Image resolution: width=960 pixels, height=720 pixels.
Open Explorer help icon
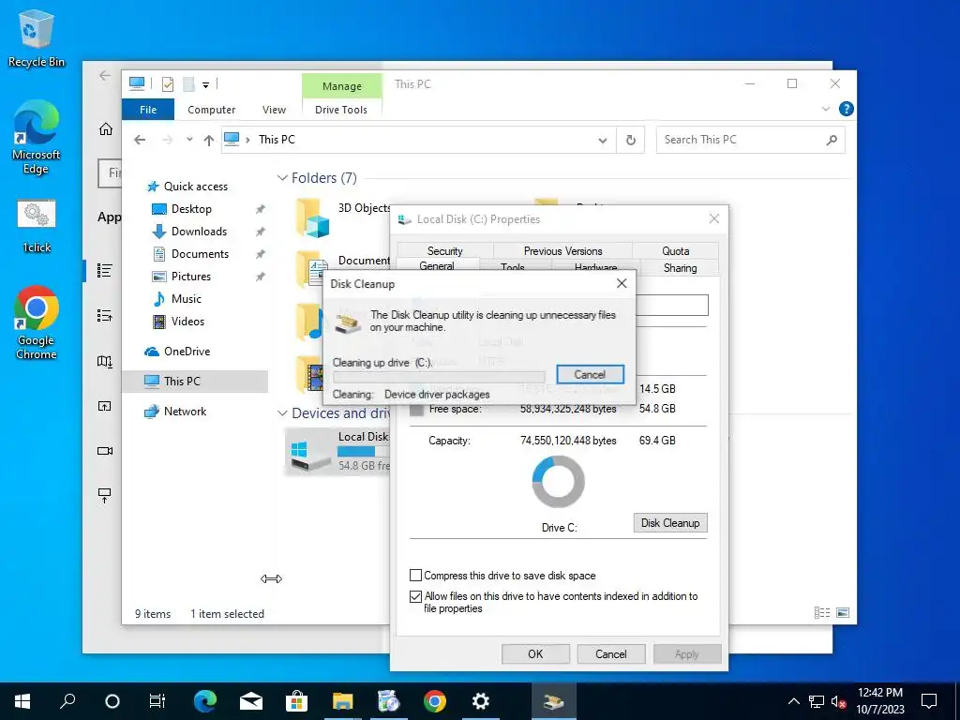pyautogui.click(x=847, y=109)
